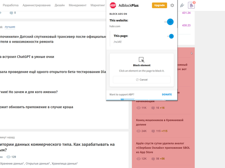Click eye icon beside 24K views
The width and height of the screenshot is (225, 168).
tap(139, 131)
